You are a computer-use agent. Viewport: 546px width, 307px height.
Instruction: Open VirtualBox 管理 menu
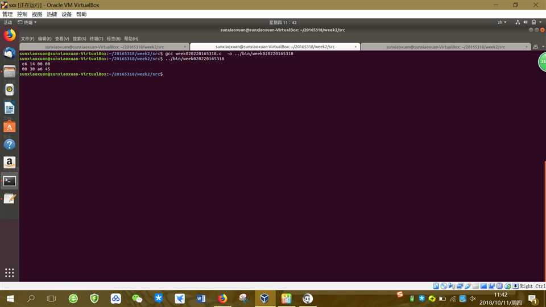point(7,14)
